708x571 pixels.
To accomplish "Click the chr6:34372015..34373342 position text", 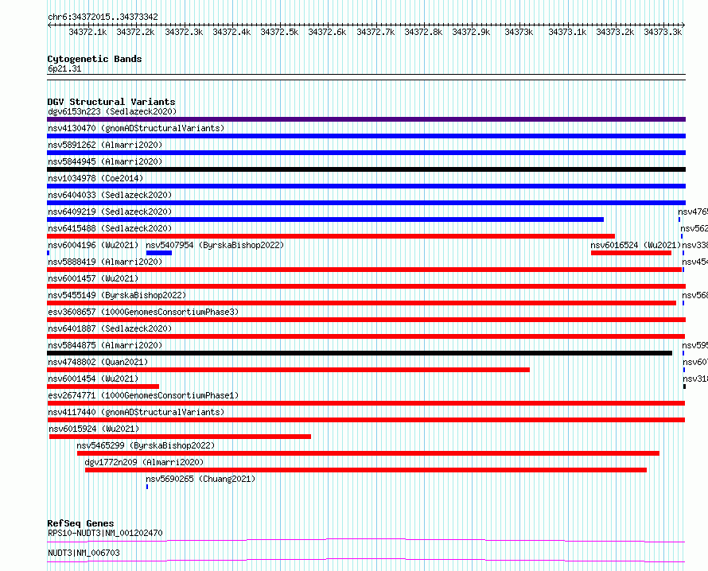I will (x=103, y=17).
